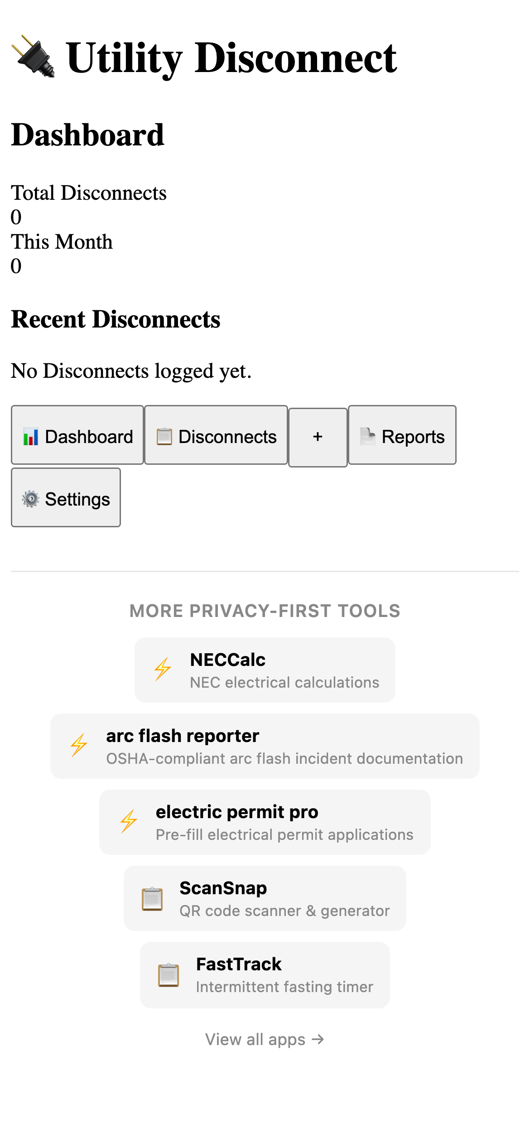
Task: Click the Dashboard heading
Action: (x=87, y=134)
